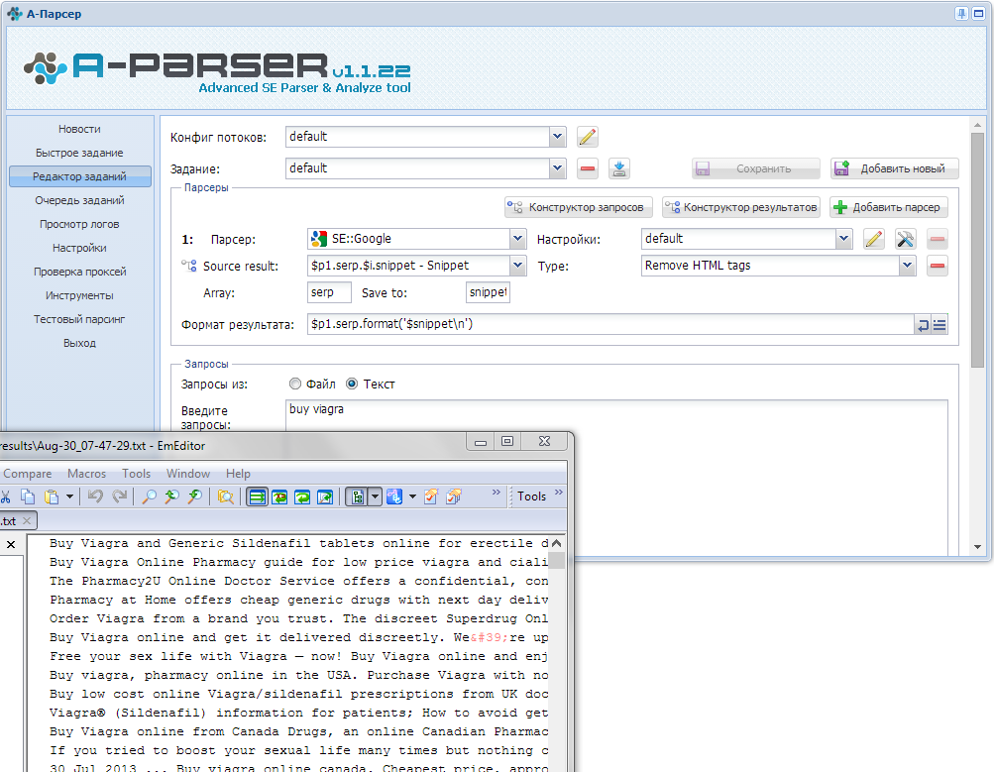The image size is (994, 772).
Task: Click 'Добавить новый' button
Action: pyautogui.click(x=895, y=168)
